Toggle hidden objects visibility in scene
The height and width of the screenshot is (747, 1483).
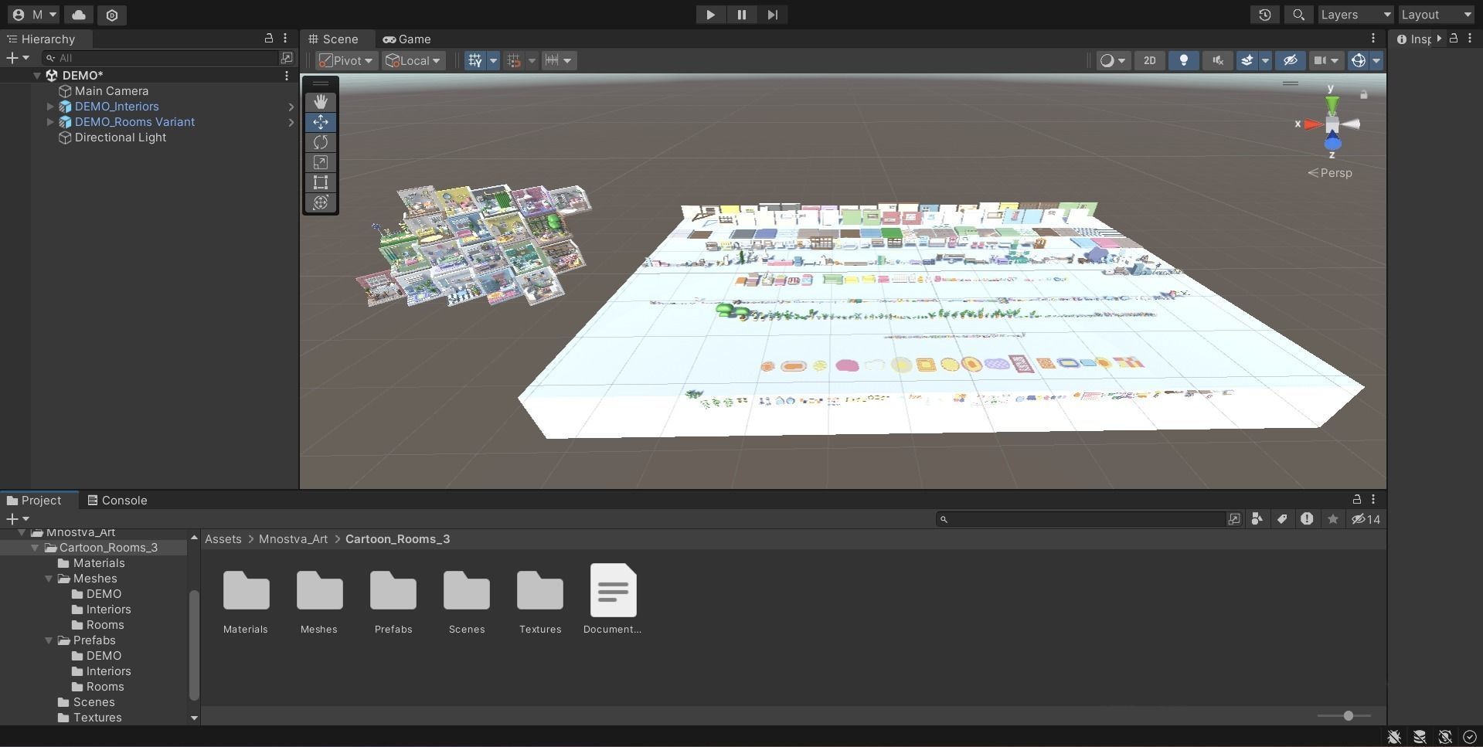pyautogui.click(x=1290, y=60)
